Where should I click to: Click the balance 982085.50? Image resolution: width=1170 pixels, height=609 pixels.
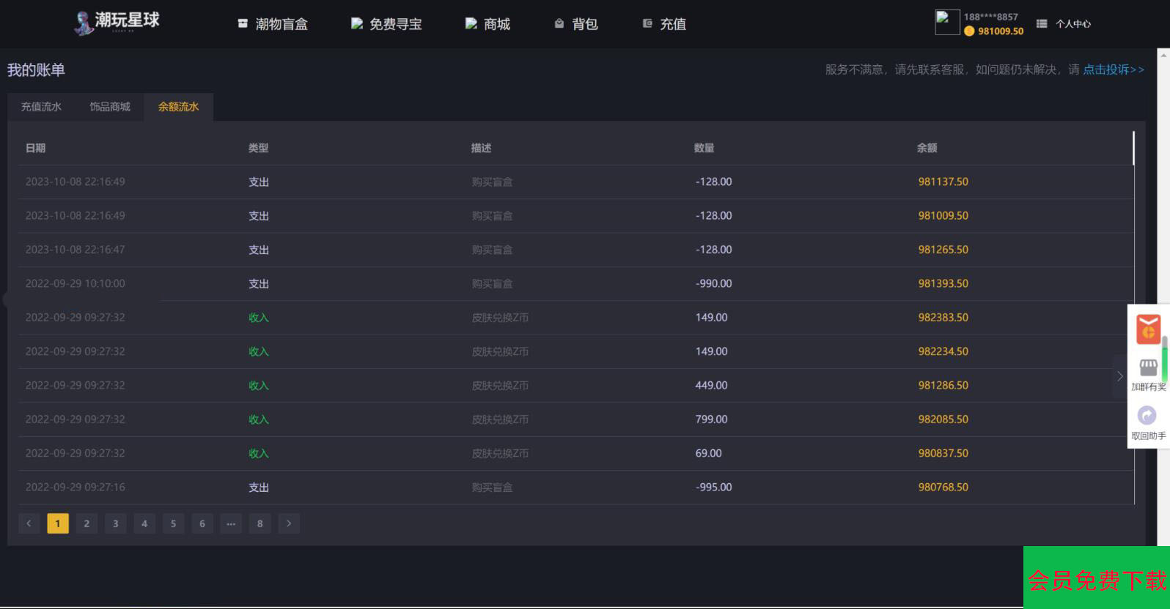(x=943, y=419)
